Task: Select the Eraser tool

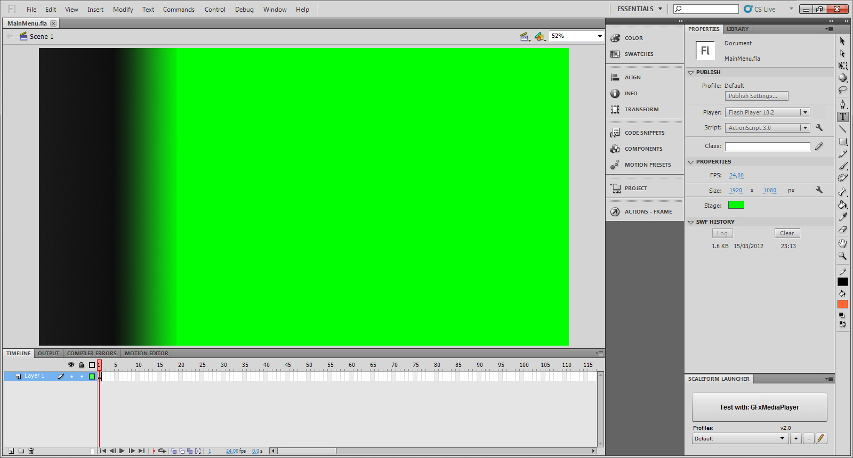Action: [x=842, y=230]
